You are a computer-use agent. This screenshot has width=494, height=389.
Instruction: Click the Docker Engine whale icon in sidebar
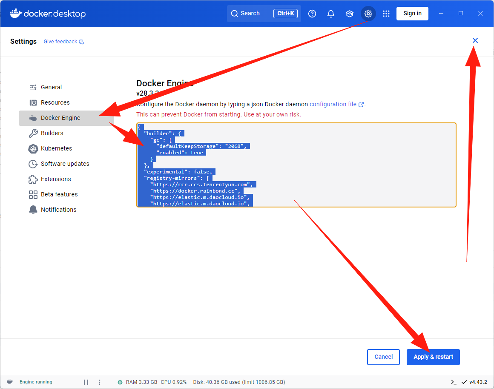pos(33,118)
